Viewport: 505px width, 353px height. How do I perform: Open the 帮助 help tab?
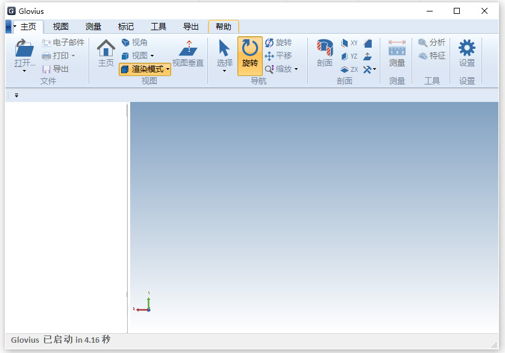click(224, 27)
